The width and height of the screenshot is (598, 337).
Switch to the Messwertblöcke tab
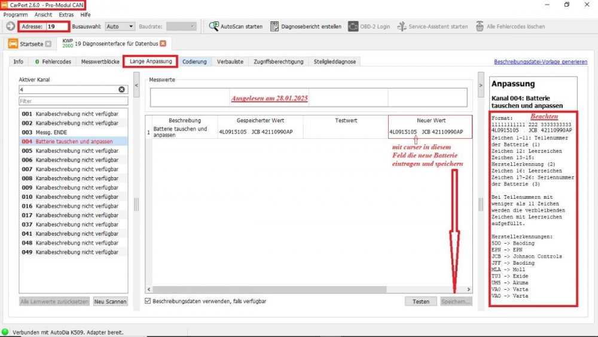coord(100,62)
